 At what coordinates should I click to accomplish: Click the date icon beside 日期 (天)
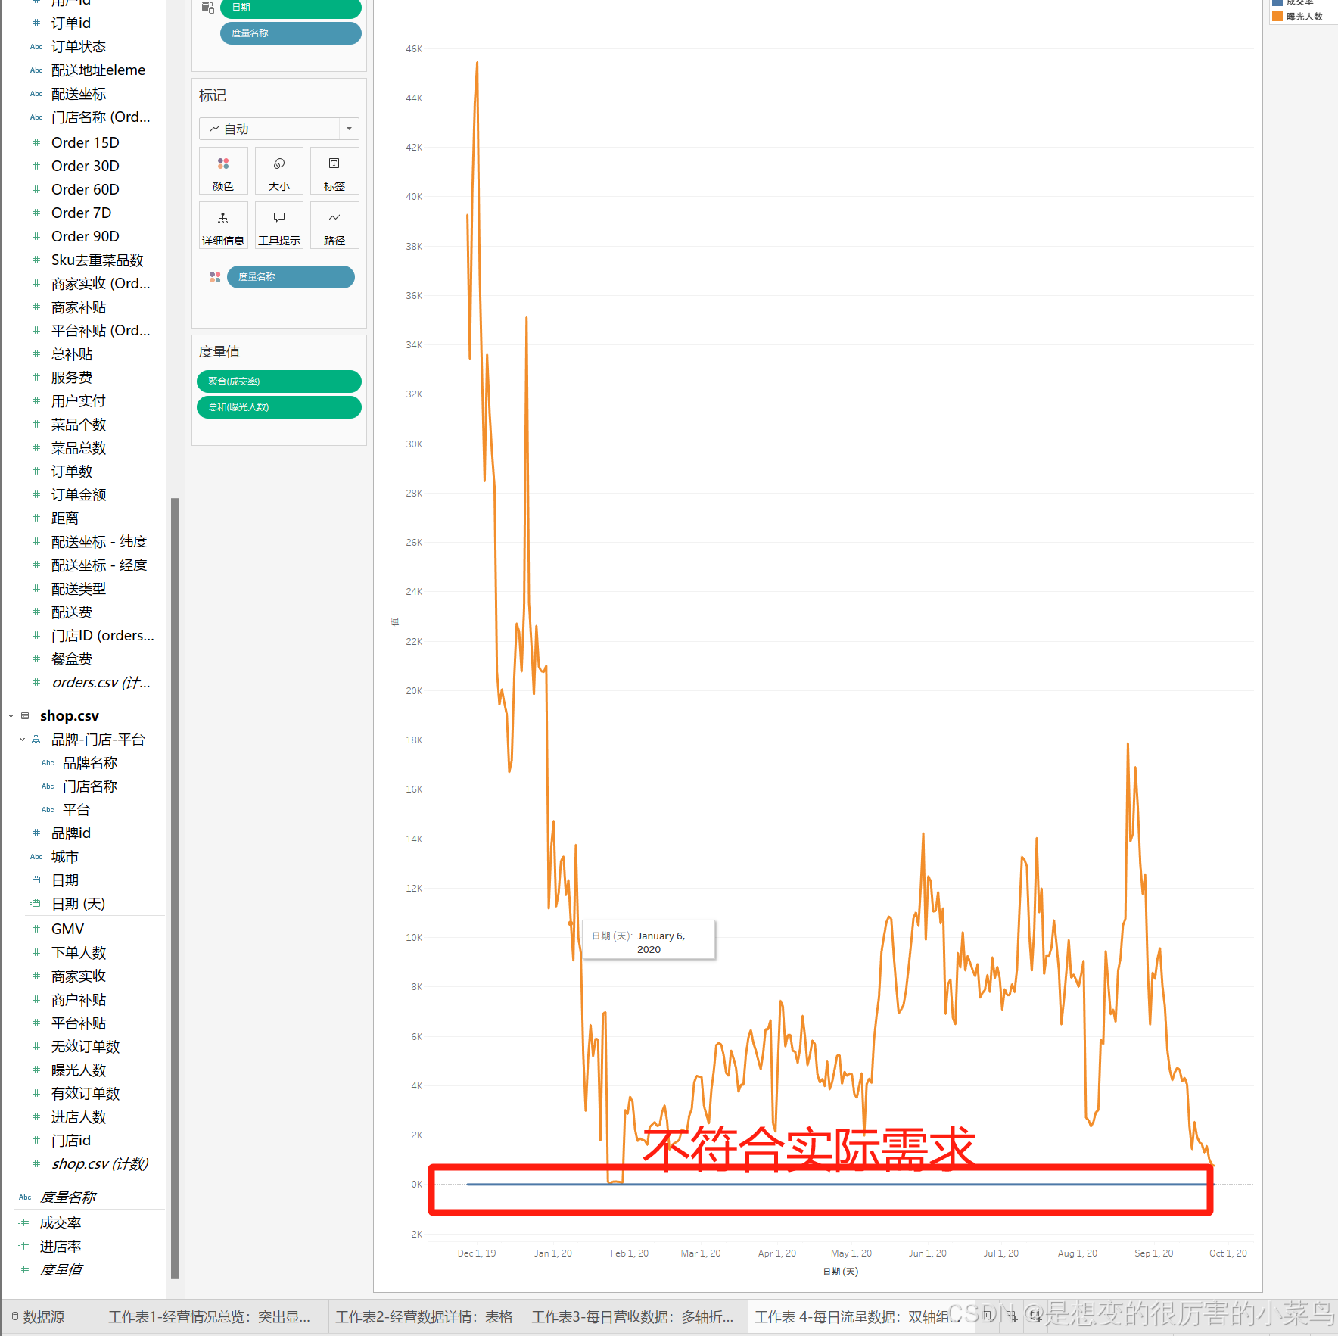point(36,904)
